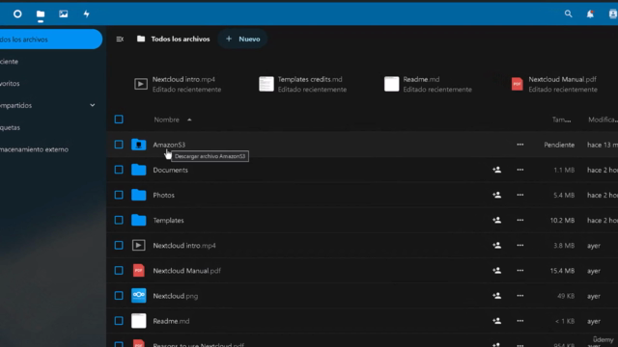Share the Templates folder
Viewport: 618px width, 347px height.
(497, 221)
